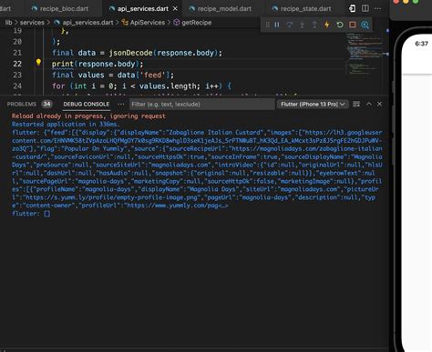The height and width of the screenshot is (352, 432).
Task: Click "Restarted application in 336ms" message
Action: pos(66,125)
